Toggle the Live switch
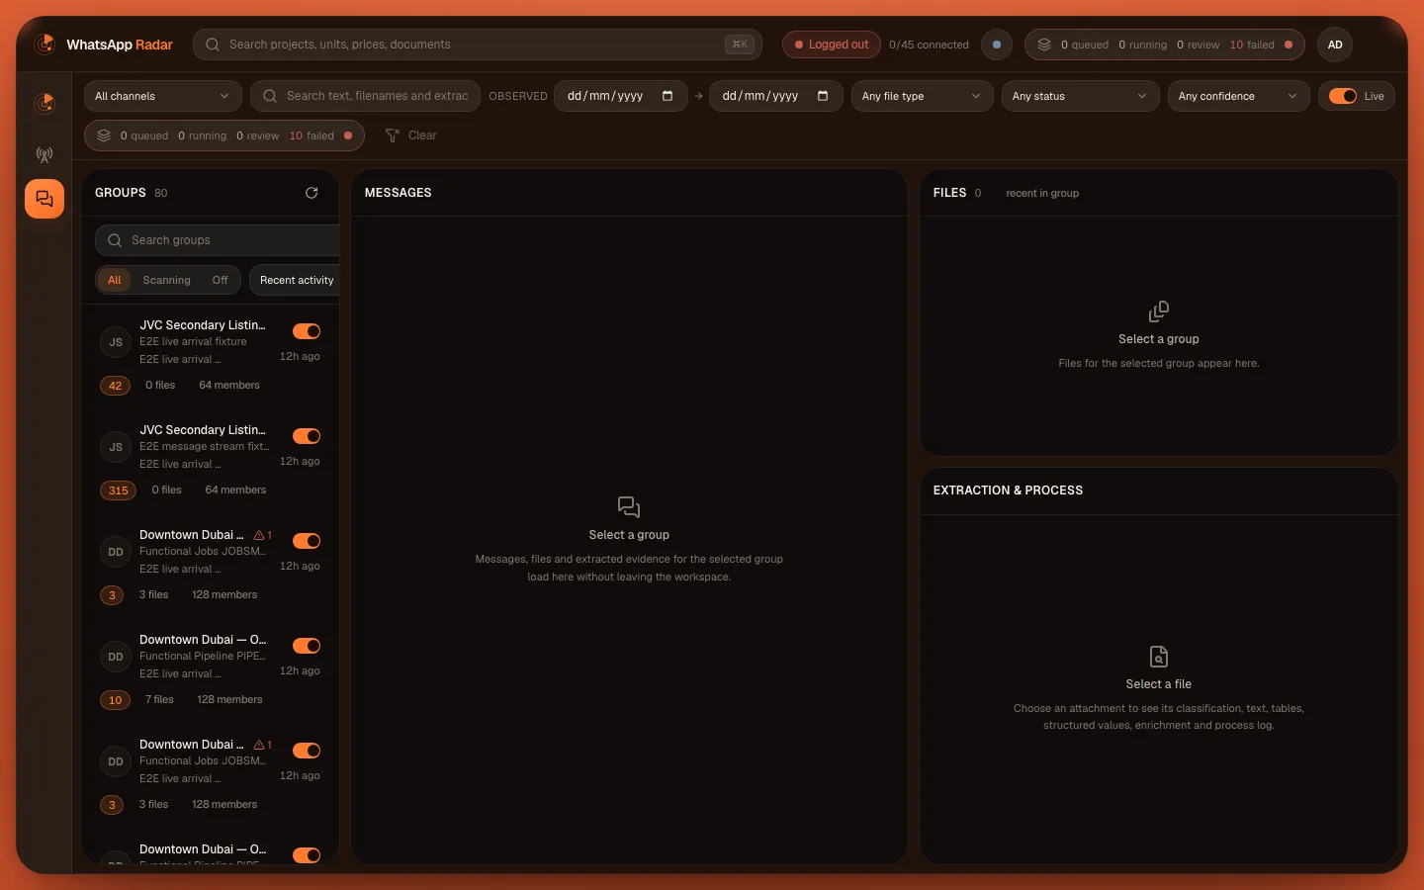The height and width of the screenshot is (890, 1424). click(1343, 96)
